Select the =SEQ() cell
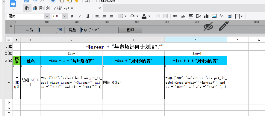The width and height of the screenshot is (265, 116). pos(16,82)
